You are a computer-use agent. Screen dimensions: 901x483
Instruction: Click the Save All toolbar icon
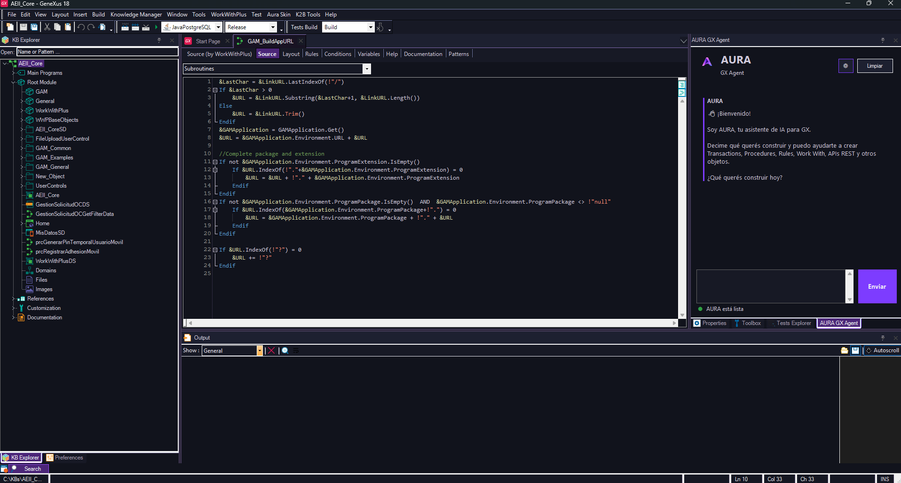click(34, 27)
